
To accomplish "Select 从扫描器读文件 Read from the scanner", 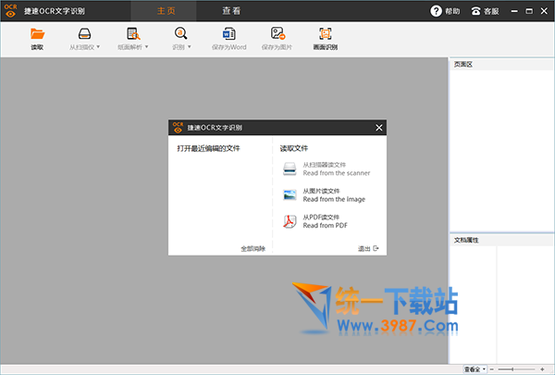I will click(x=327, y=169).
